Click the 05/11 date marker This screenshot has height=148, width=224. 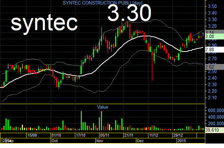pyautogui.click(x=105, y=135)
